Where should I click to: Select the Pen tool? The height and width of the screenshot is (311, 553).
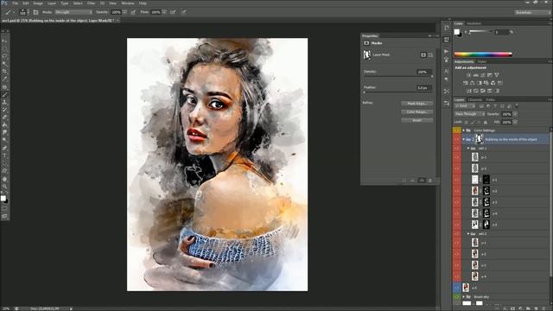4,148
